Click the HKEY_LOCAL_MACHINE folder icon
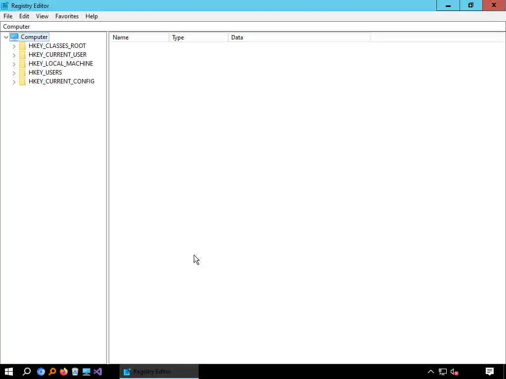Image resolution: width=506 pixels, height=379 pixels. (22, 64)
